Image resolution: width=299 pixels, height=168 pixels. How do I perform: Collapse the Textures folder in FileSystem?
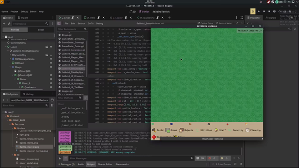(10, 124)
